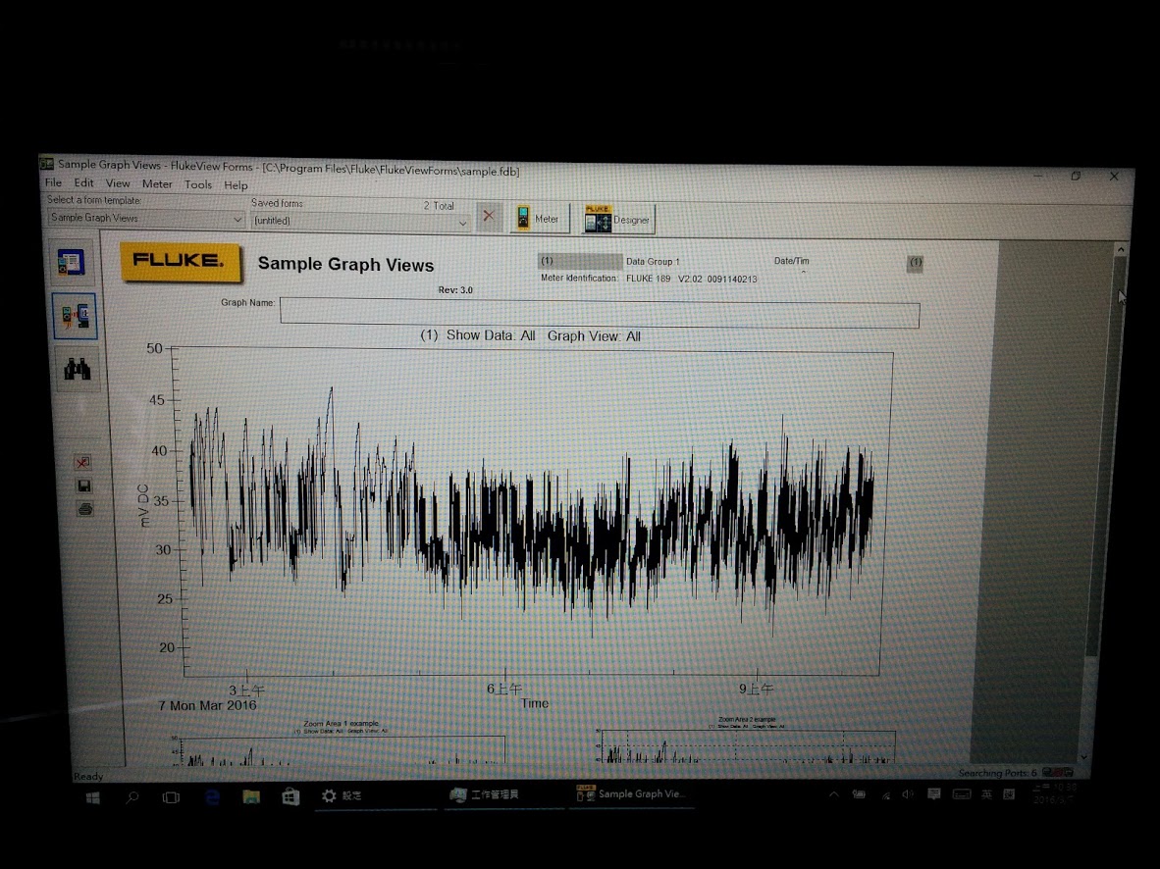
Task: Click the Sample Graph Vie... taskbar item
Action: pyautogui.click(x=631, y=794)
